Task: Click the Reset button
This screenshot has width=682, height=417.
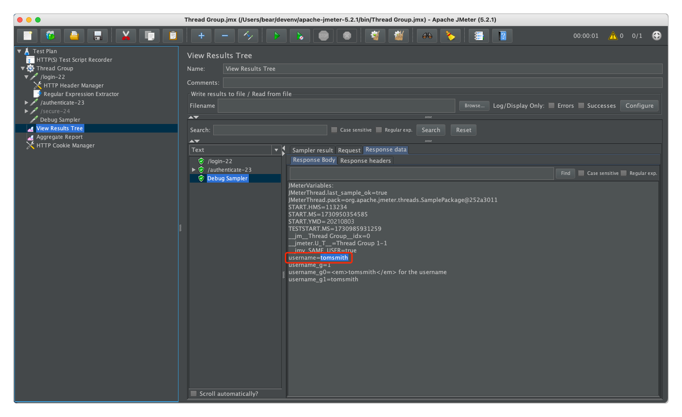Action: 463,130
